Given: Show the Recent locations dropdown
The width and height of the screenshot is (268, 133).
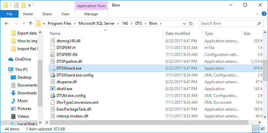Looking at the screenshot, I should [23, 23].
